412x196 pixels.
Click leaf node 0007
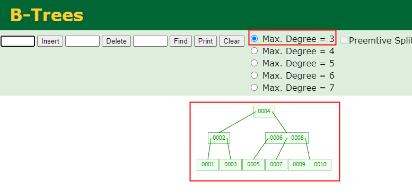pos(276,165)
